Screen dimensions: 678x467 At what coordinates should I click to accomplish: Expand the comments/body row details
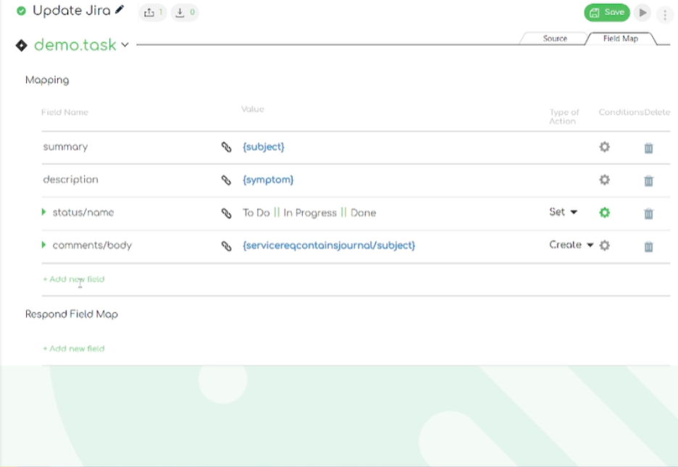pyautogui.click(x=45, y=245)
